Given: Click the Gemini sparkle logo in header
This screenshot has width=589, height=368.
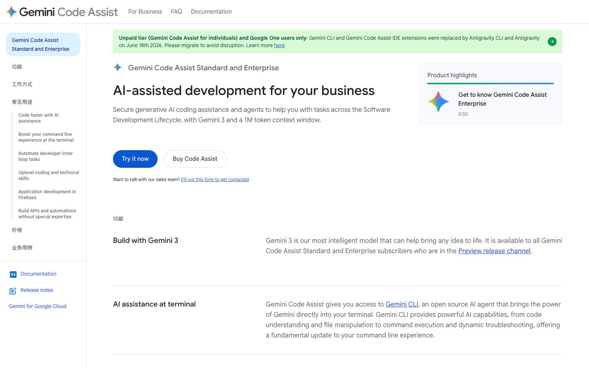Looking at the screenshot, I should point(11,12).
